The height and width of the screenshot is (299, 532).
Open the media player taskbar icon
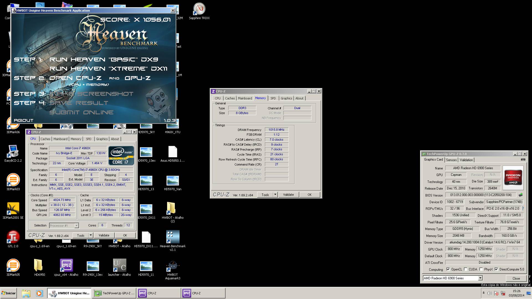tap(39, 293)
